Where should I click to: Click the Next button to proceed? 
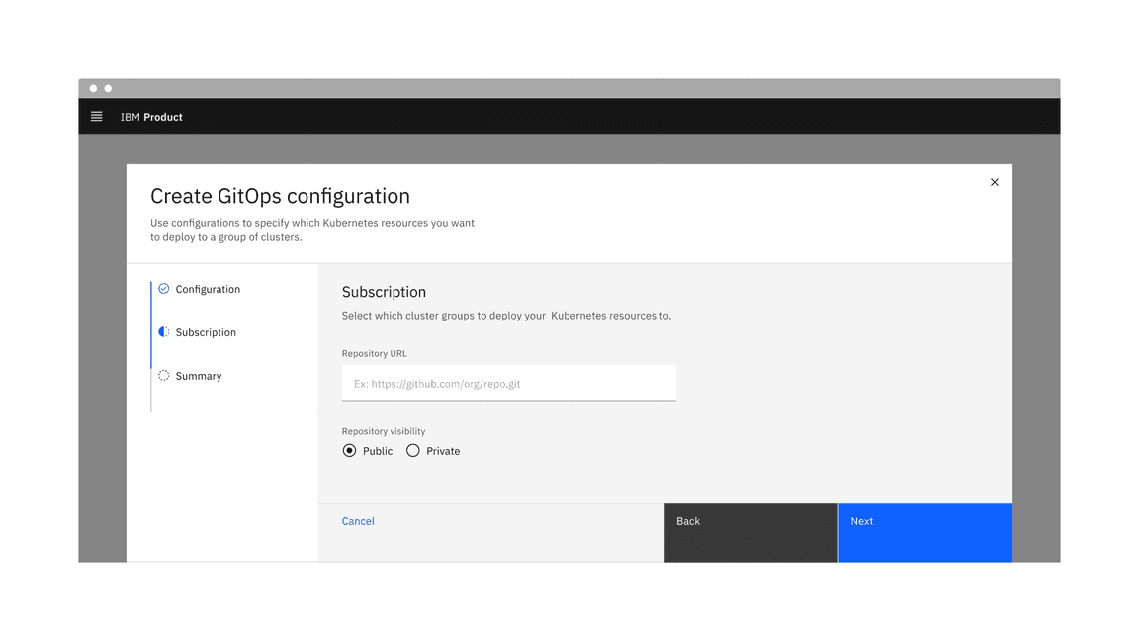(x=924, y=532)
